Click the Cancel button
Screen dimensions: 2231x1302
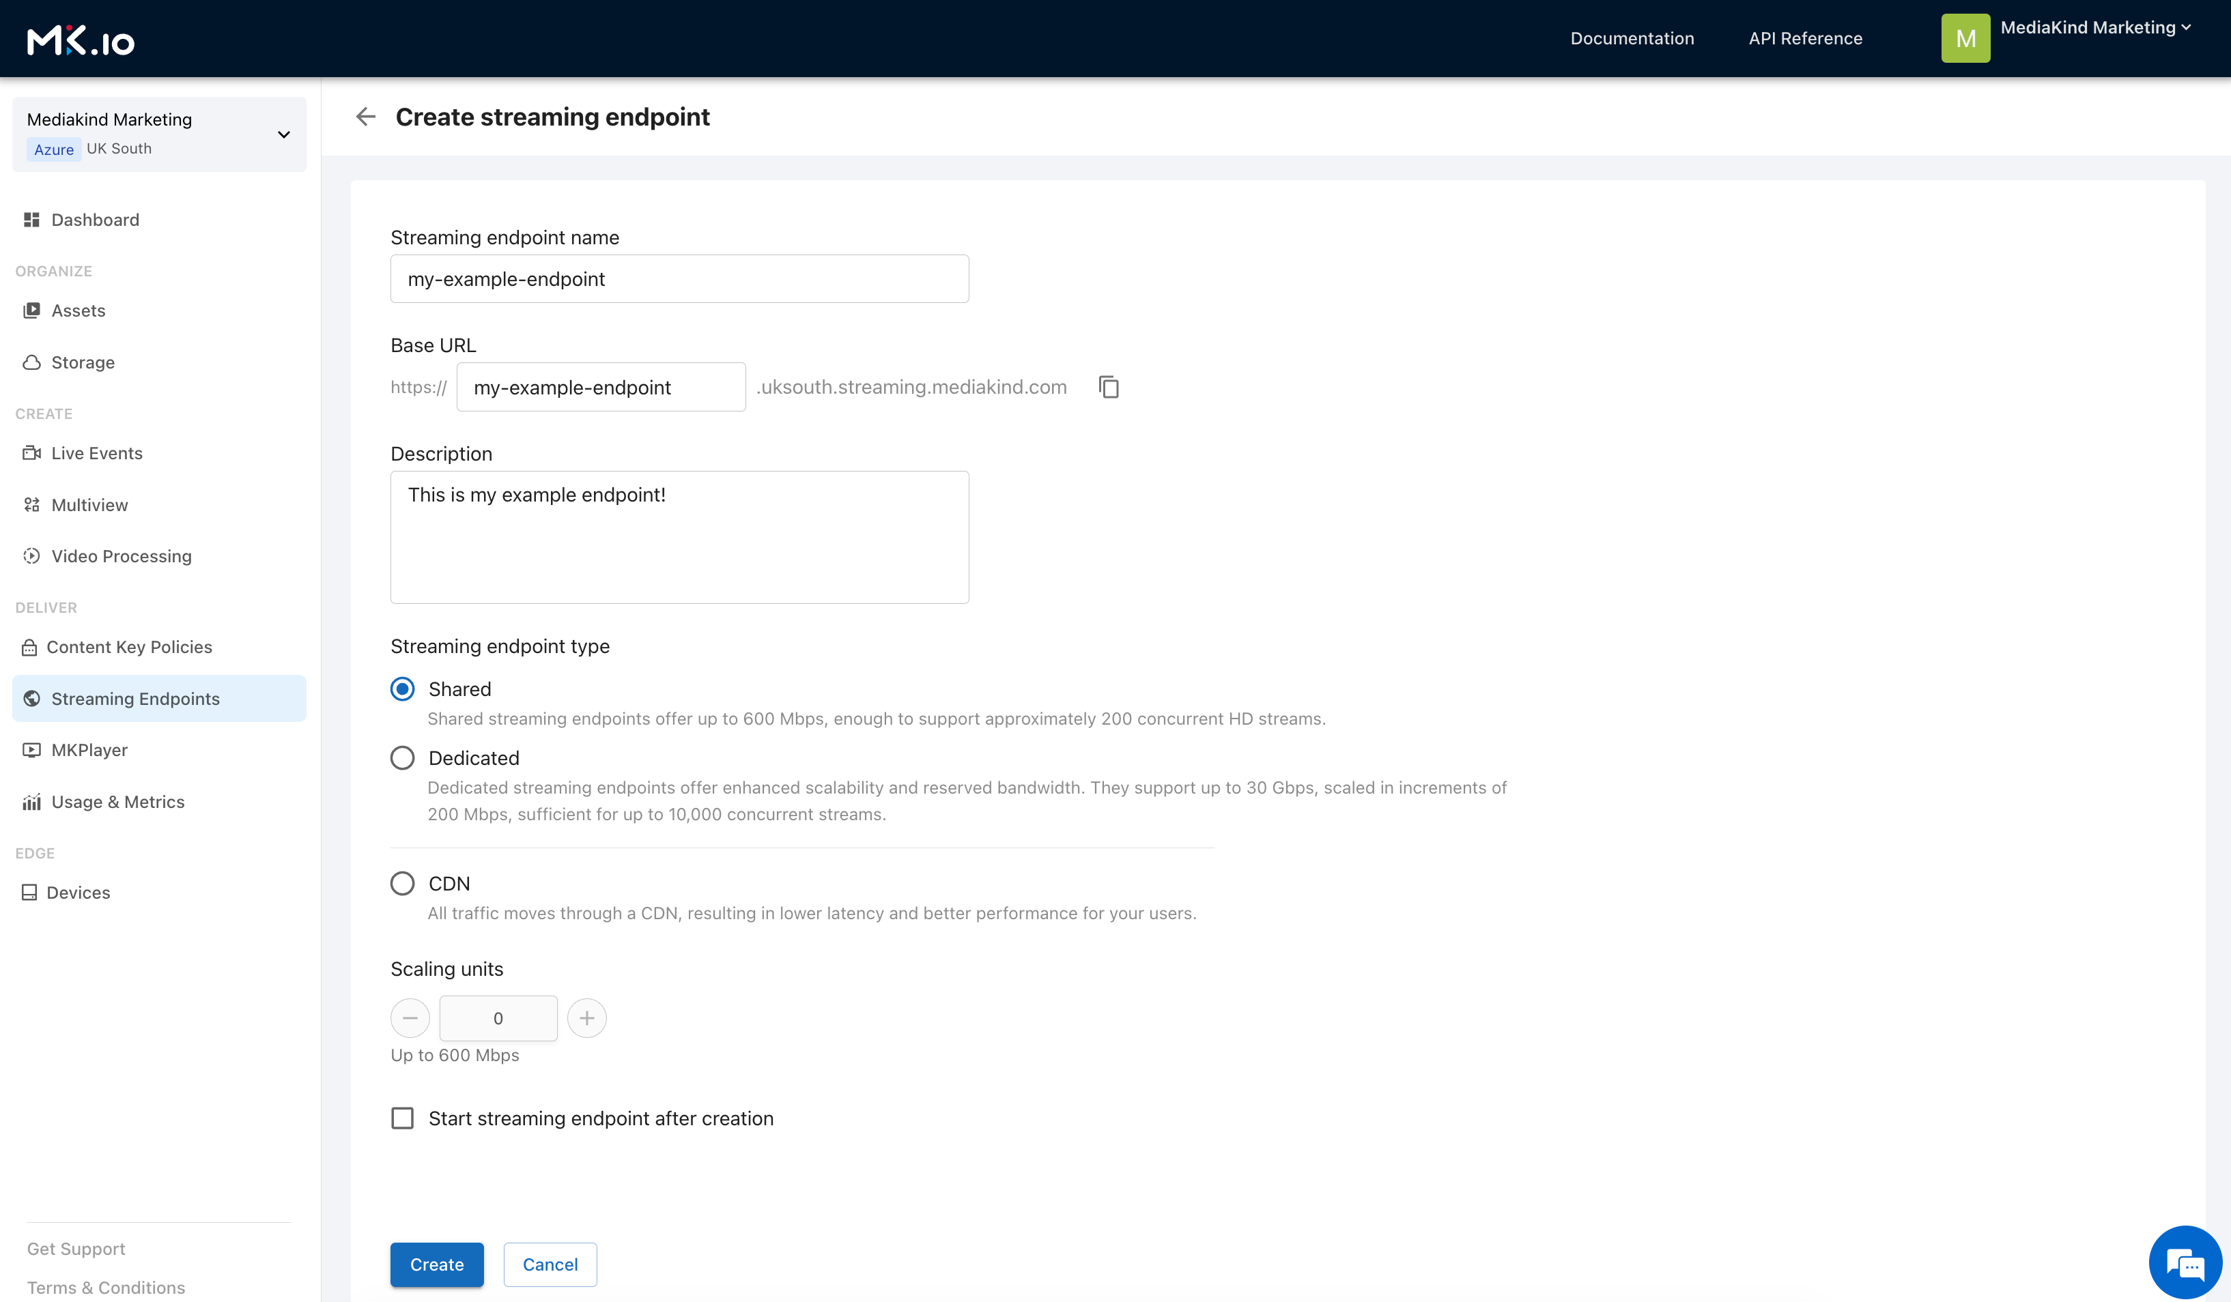pyautogui.click(x=550, y=1264)
